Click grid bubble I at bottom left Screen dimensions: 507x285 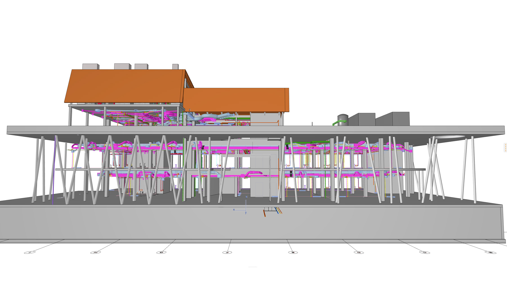coord(30,252)
